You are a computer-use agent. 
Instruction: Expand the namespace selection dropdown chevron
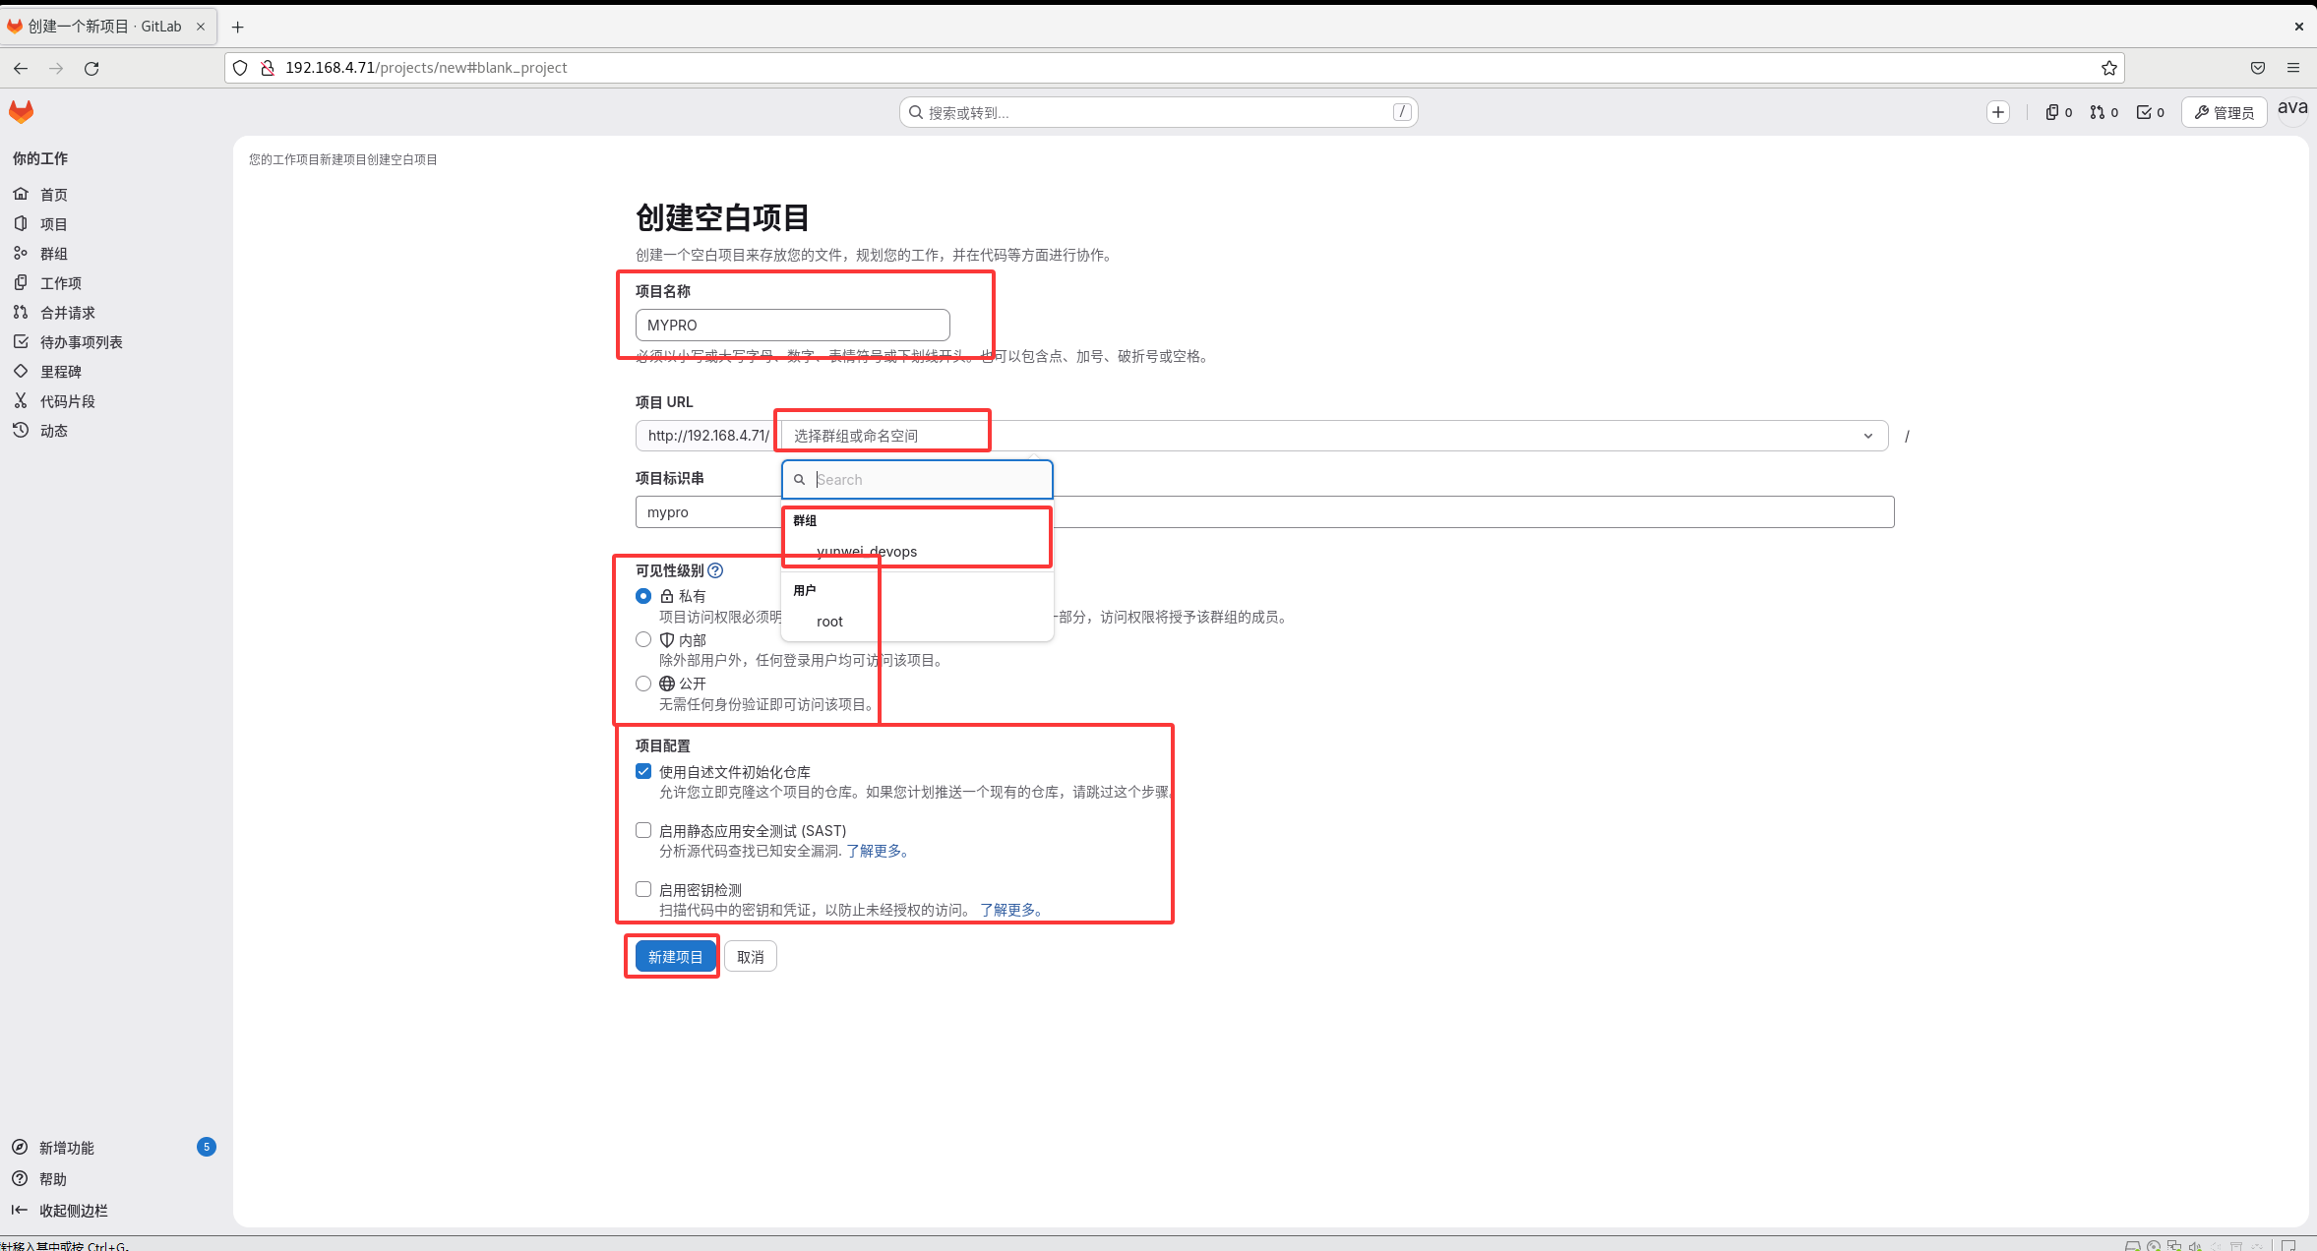coord(1867,436)
